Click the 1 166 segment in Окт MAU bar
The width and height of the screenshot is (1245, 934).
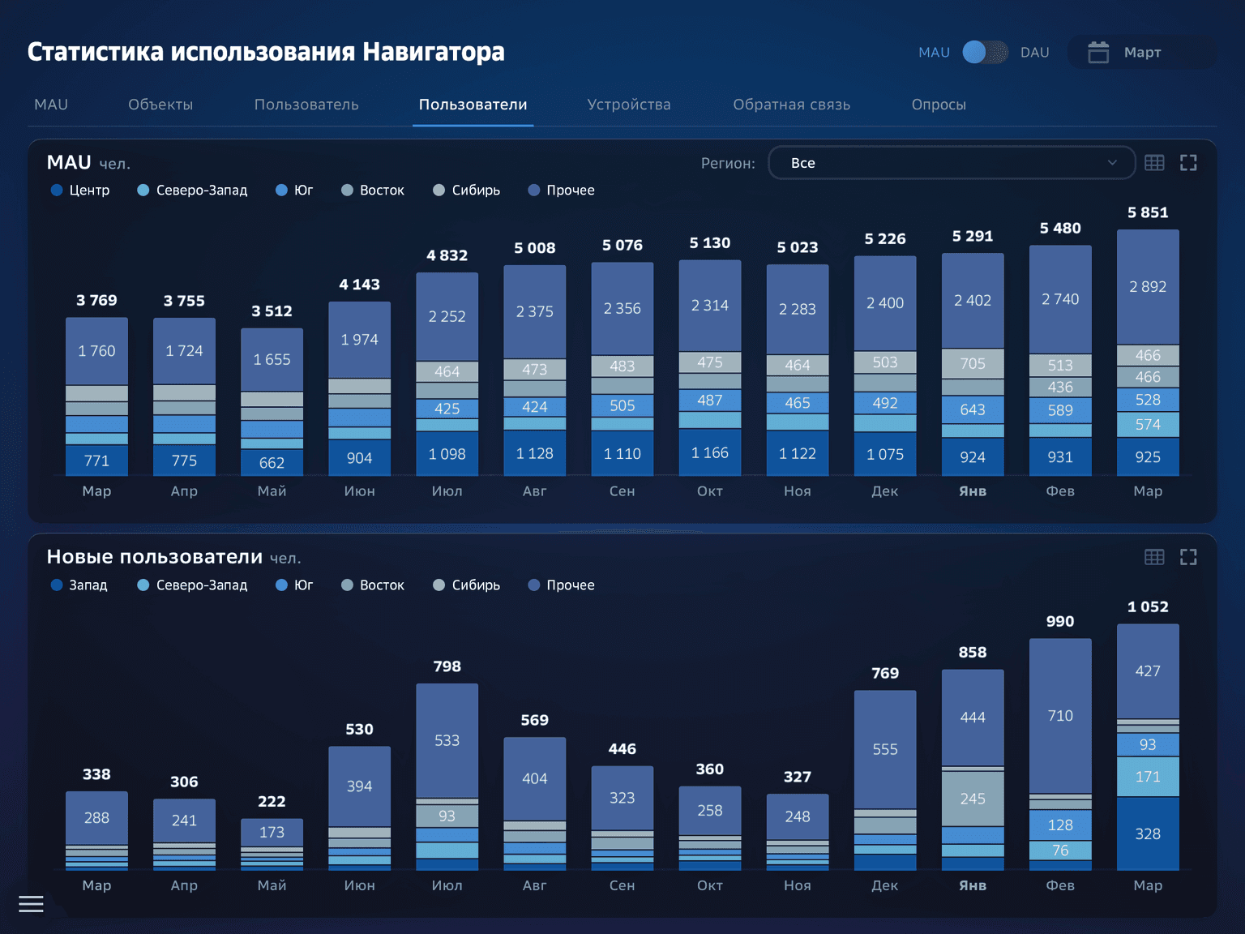click(x=710, y=452)
